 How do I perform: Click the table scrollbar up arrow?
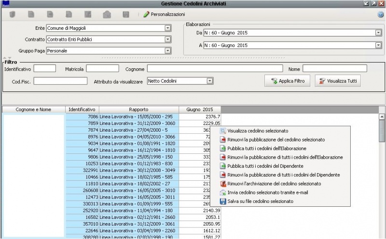pos(382,117)
